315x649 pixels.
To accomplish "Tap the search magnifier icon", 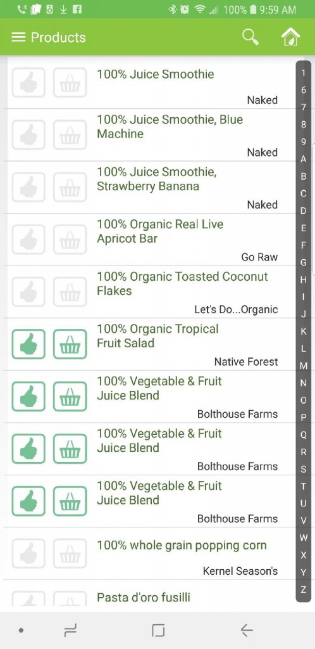I will coord(250,37).
